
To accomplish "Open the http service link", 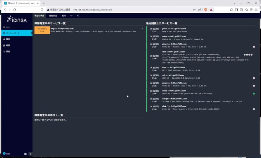I will coord(53,29).
